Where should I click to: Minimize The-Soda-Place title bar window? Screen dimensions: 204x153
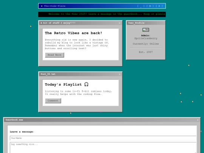[x=141, y=6]
